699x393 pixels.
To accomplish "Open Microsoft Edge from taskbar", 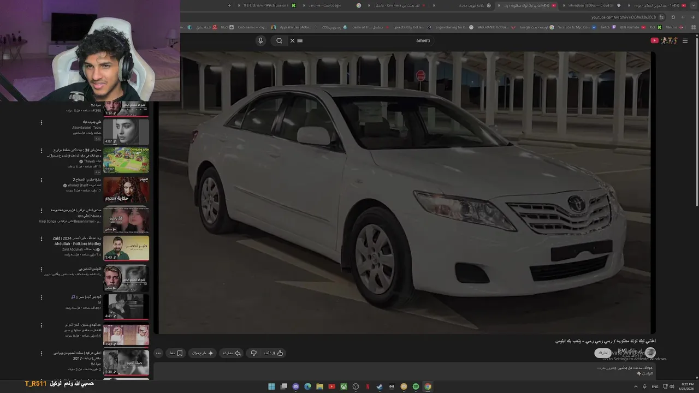I will click(307, 386).
